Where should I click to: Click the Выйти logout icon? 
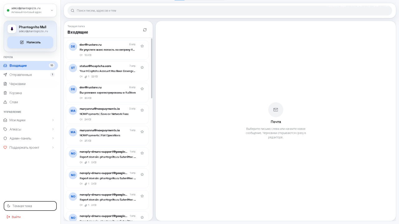[x=8, y=217]
